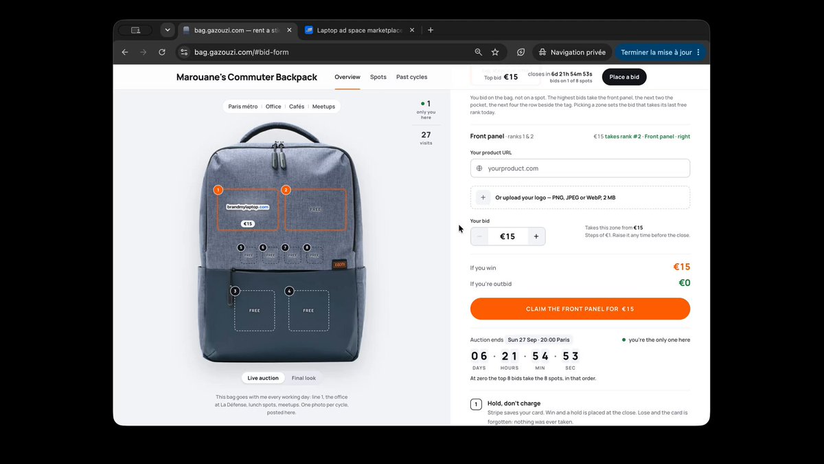Image resolution: width=824 pixels, height=464 pixels.
Task: Click the €0 If you're outbid amount
Action: [x=685, y=283]
